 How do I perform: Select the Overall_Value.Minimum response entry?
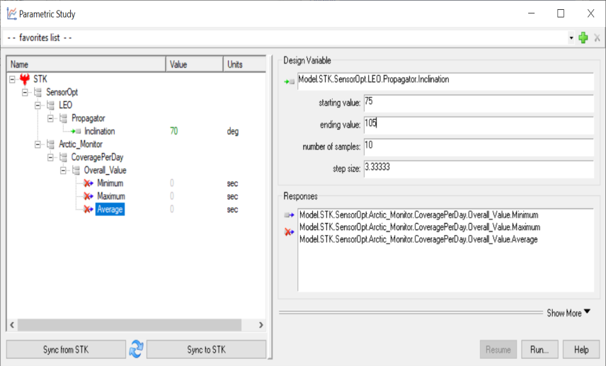(x=419, y=215)
